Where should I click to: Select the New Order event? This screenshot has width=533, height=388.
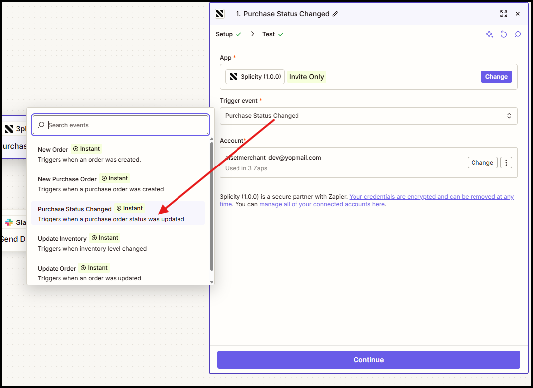coord(118,154)
